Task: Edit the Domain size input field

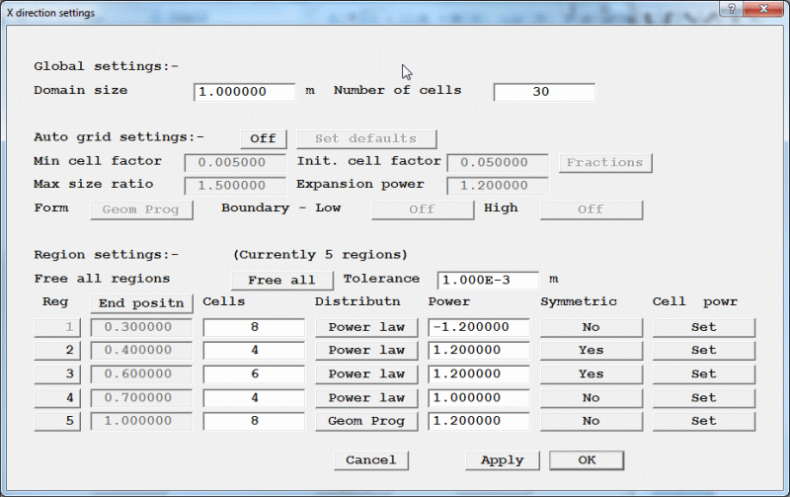Action: (244, 92)
